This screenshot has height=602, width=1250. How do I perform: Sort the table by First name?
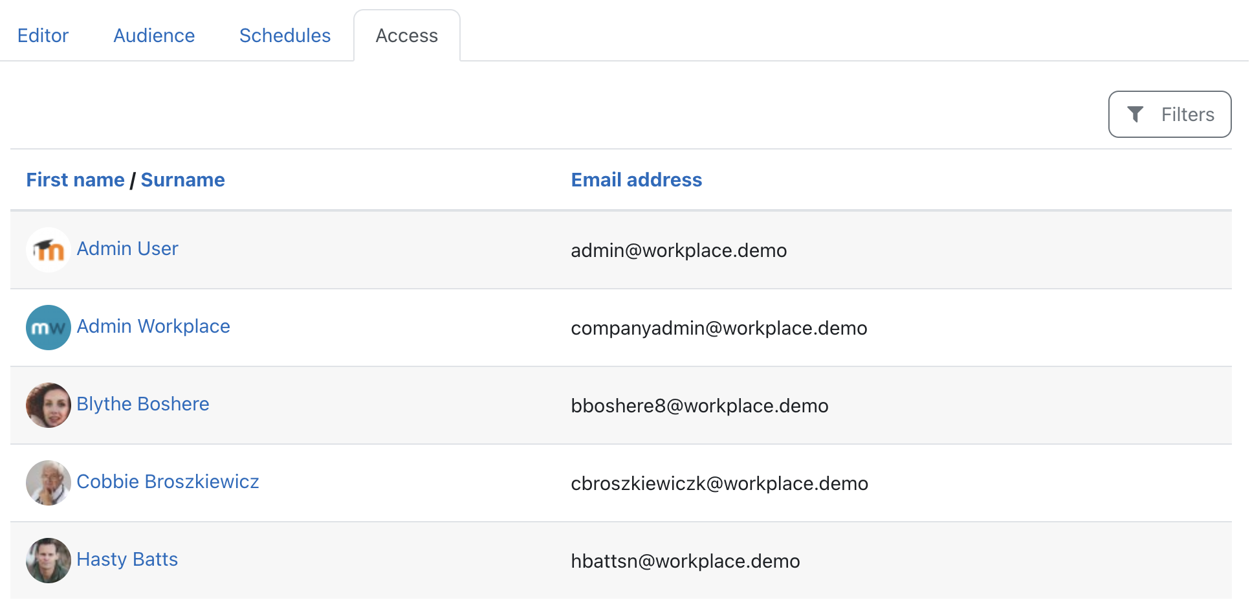pos(75,180)
